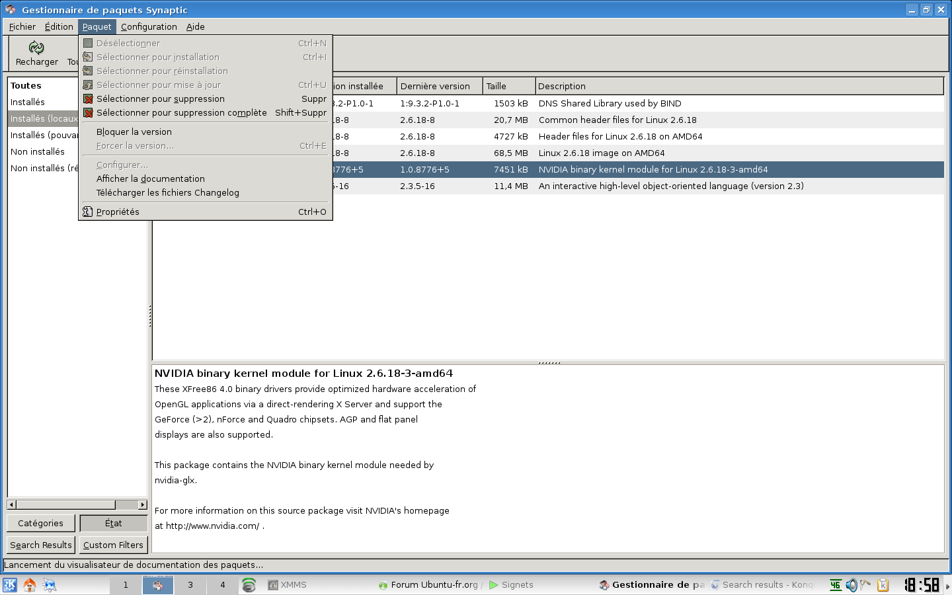Screen dimensions: 952x595
Task: Select 'Non installés (ré...' filter entry
Action: coord(43,168)
